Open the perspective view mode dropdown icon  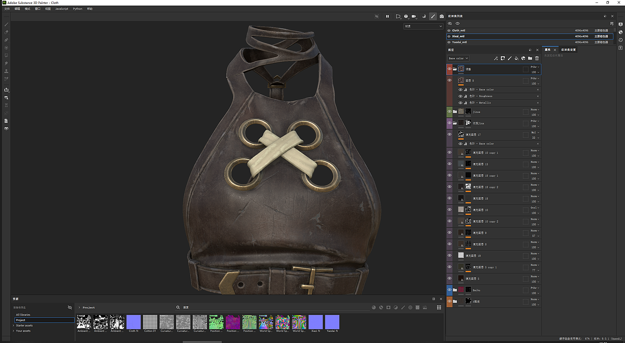(x=398, y=16)
